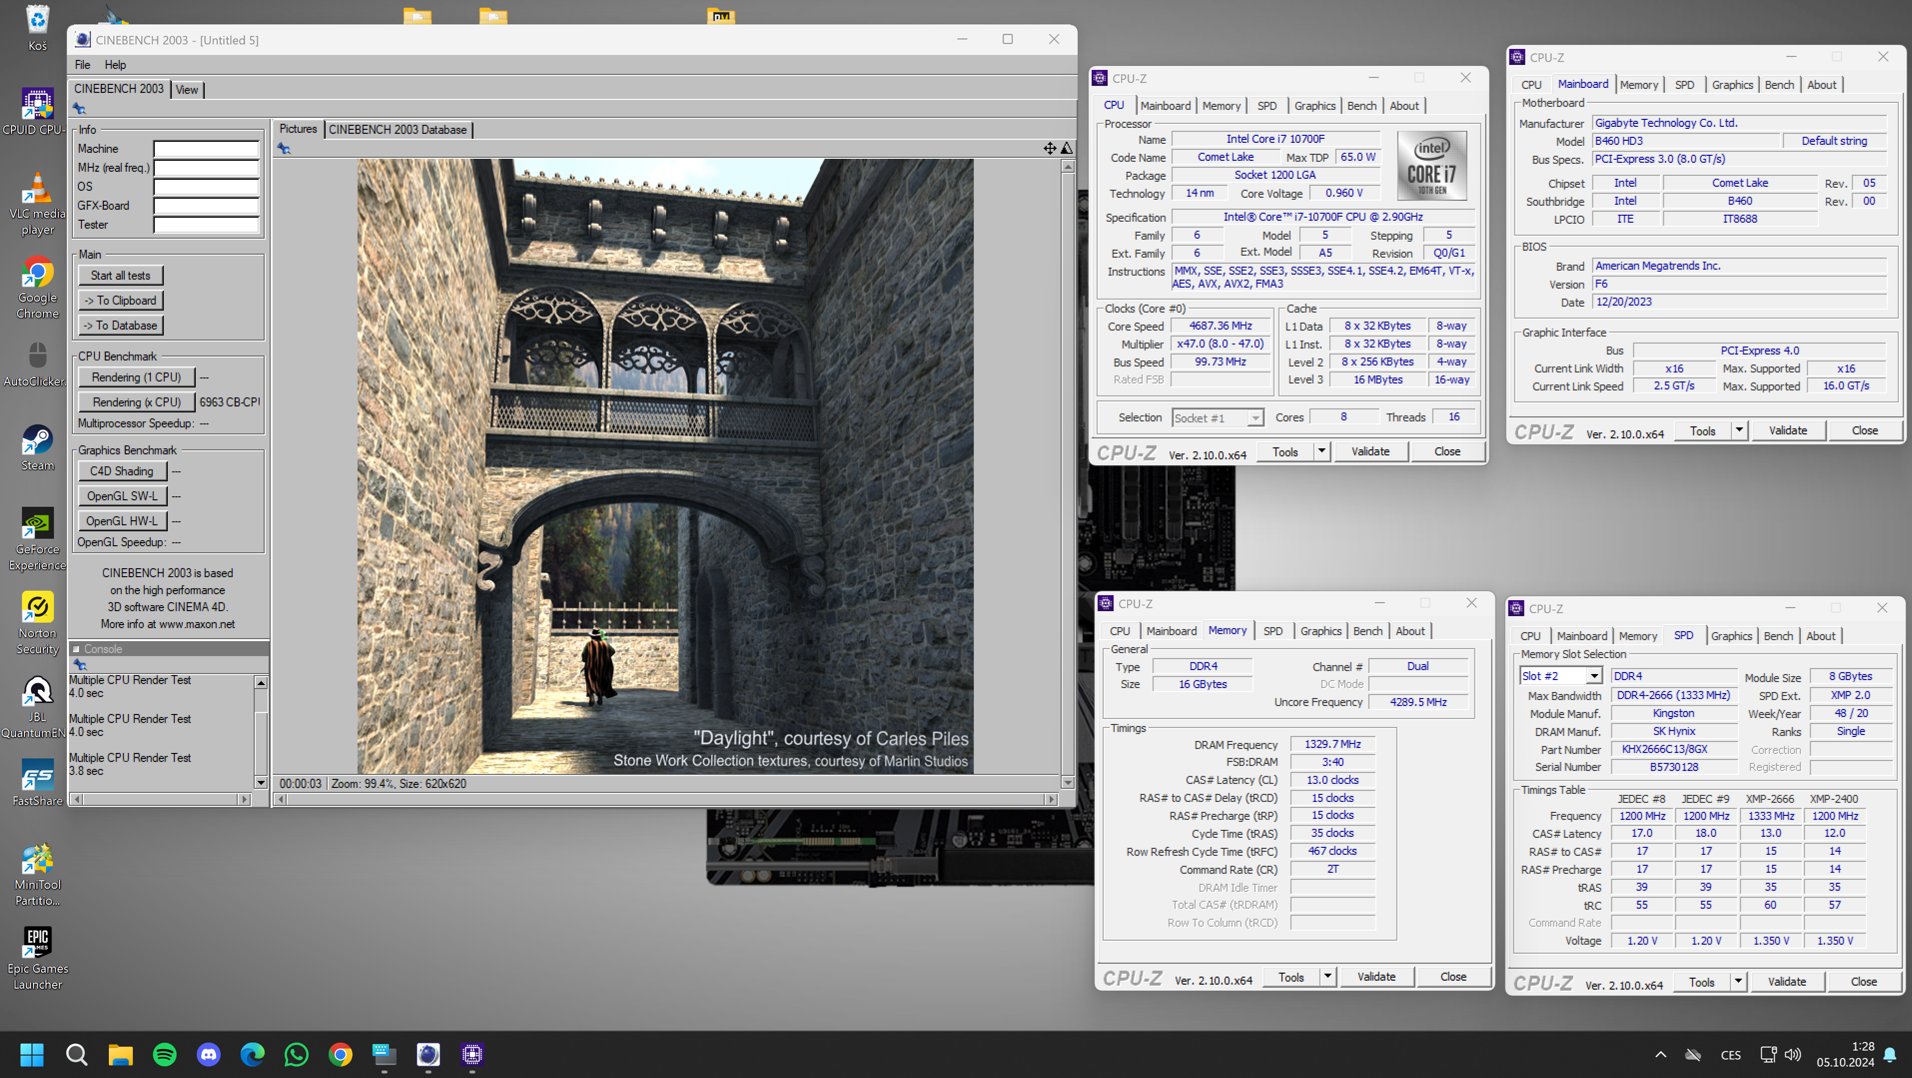This screenshot has height=1078, width=1912.
Task: Open WhatsApp from the taskbar
Action: click(296, 1054)
